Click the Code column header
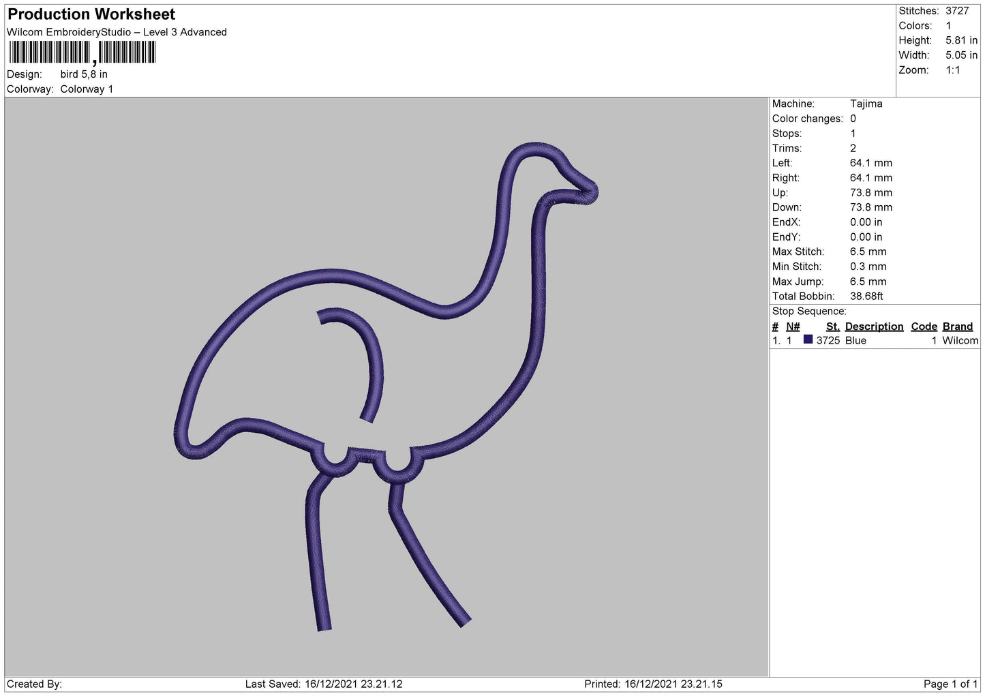 (x=924, y=327)
